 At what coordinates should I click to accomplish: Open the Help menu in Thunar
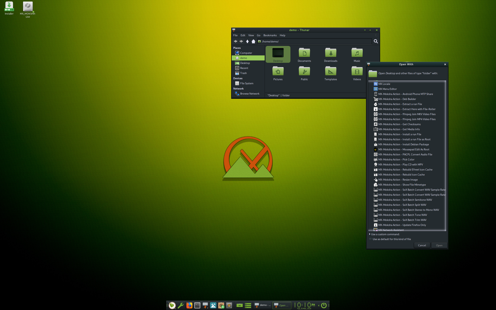(282, 35)
